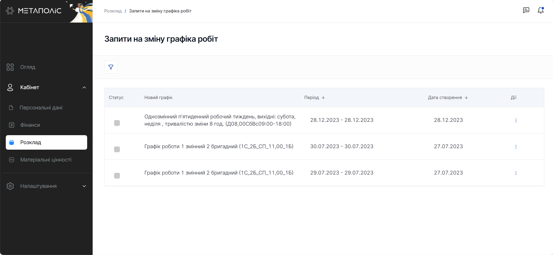
Task: Open the table filter funnel
Action: tap(111, 67)
